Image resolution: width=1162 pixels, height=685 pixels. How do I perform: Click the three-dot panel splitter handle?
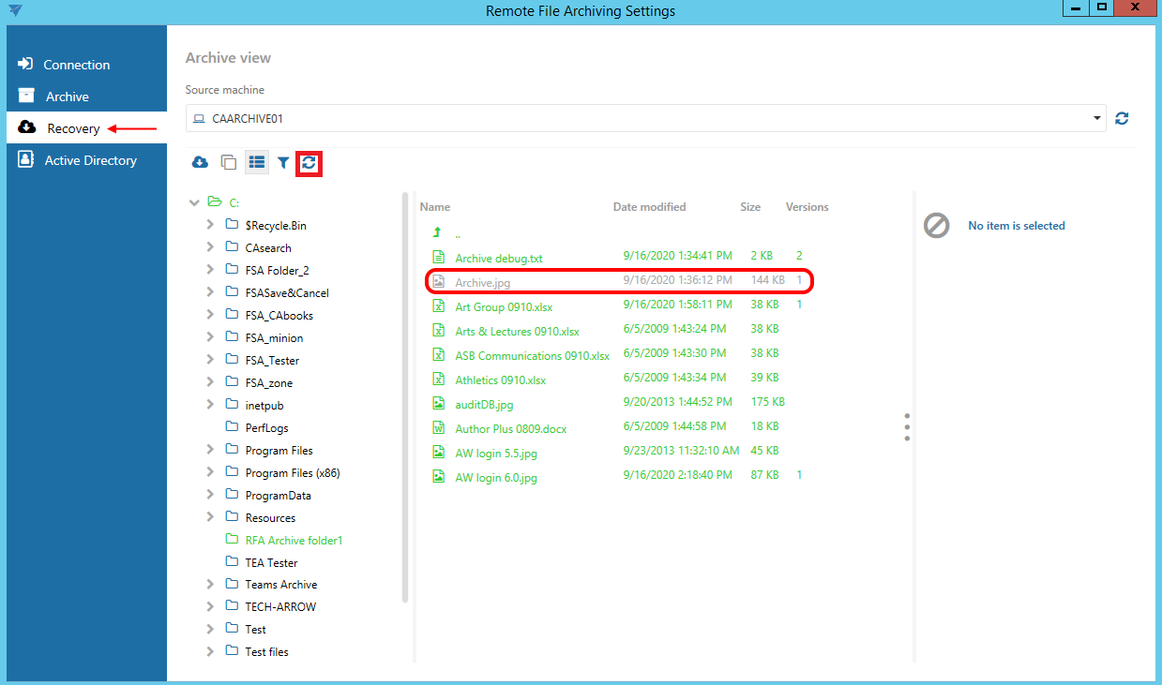pyautogui.click(x=907, y=427)
